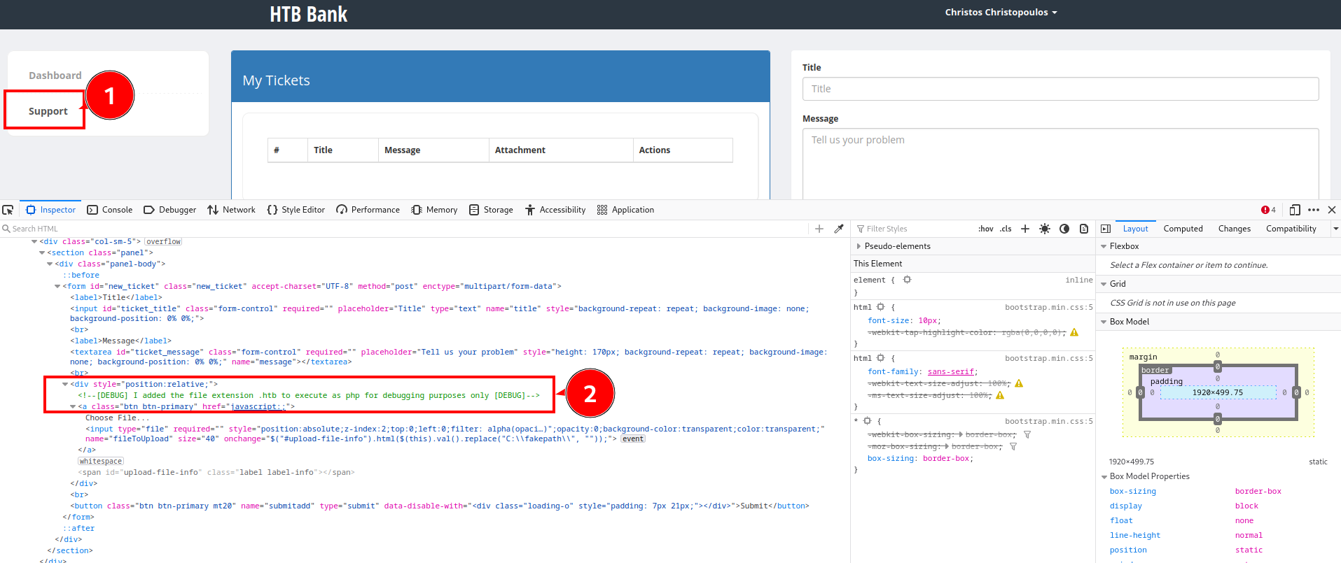Toggle light color scheme simulation
Viewport: 1341px width, 563px height.
(1045, 229)
